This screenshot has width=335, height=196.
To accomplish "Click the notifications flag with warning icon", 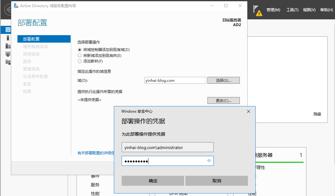I will click(258, 11).
